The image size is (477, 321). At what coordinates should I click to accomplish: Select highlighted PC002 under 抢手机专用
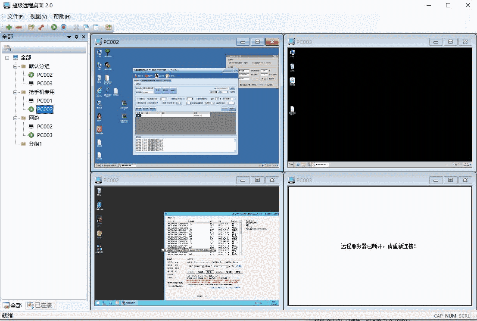(x=45, y=109)
